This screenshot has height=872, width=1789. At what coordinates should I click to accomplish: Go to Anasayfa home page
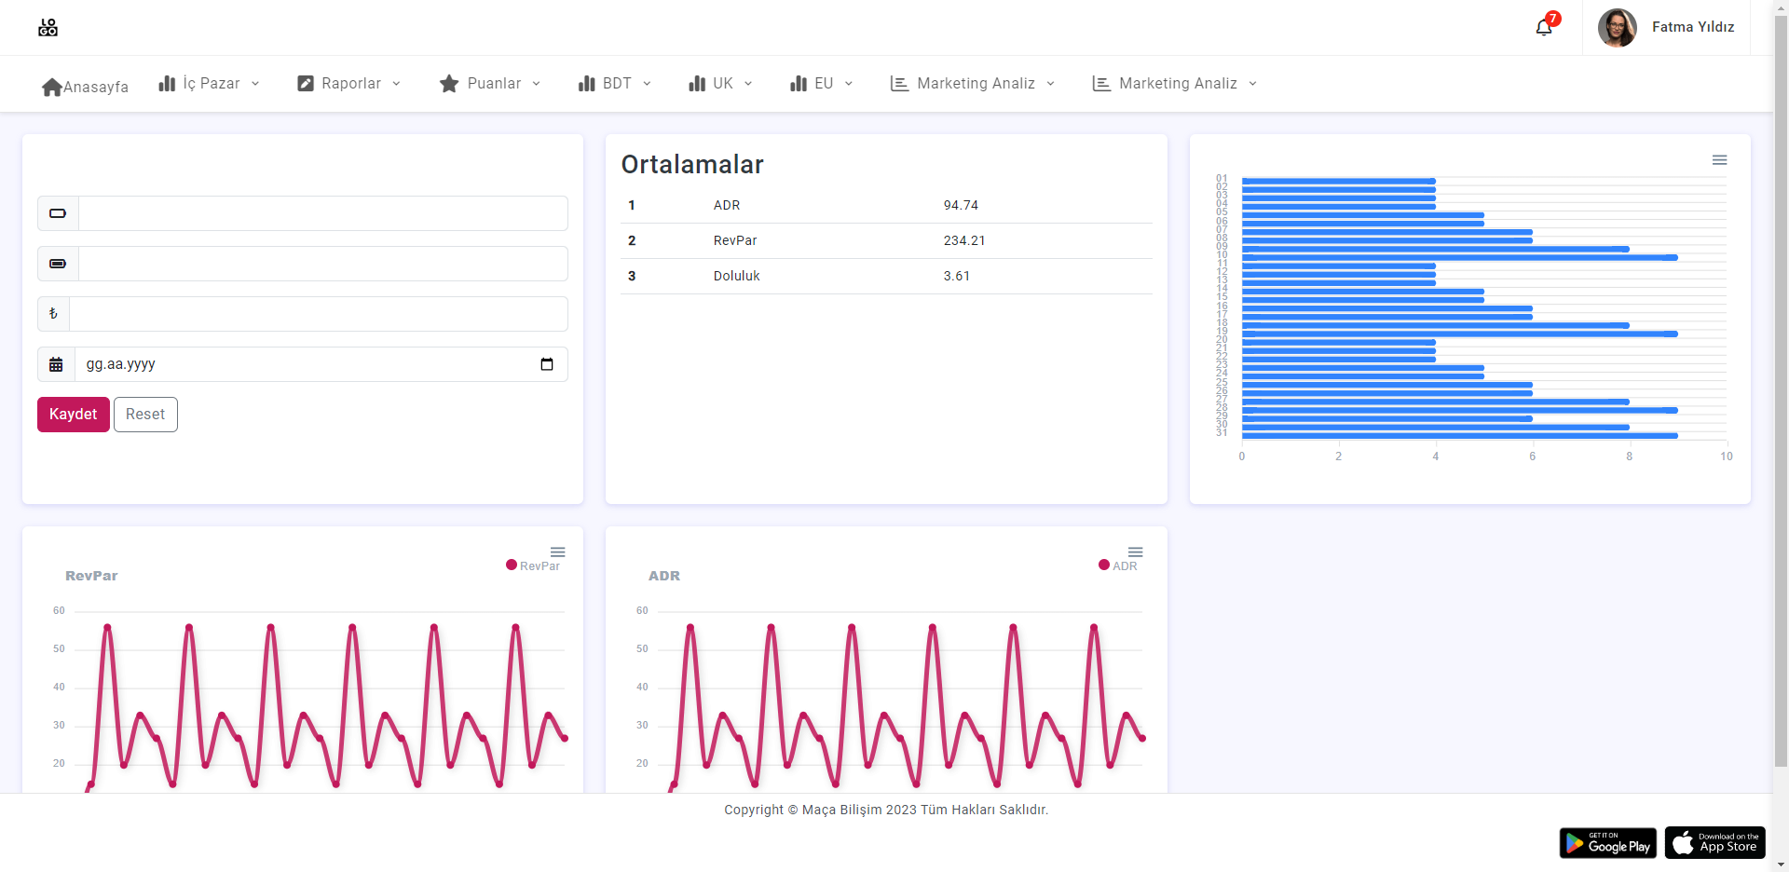click(86, 87)
